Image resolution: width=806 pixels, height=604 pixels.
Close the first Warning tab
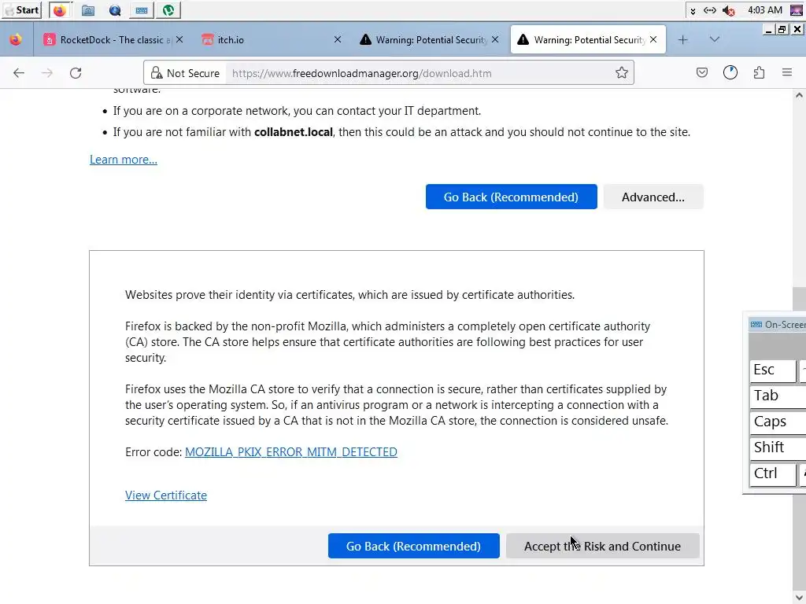click(495, 39)
